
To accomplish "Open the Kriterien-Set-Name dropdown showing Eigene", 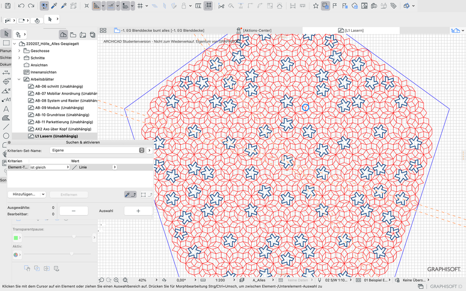I will (x=97, y=151).
